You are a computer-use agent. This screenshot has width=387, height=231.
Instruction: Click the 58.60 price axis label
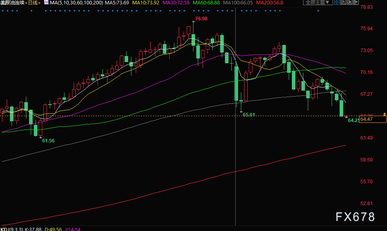(x=367, y=160)
